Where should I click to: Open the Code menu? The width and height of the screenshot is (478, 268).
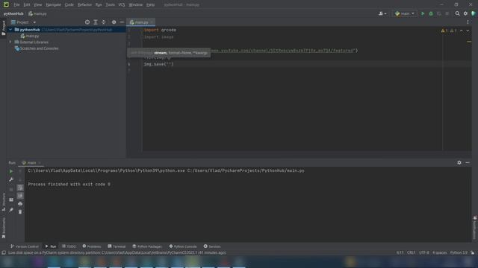(x=69, y=5)
